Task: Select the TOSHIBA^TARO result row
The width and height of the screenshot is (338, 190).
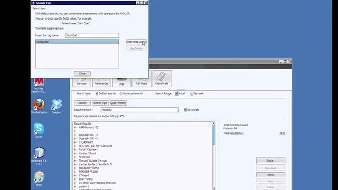Action: 88,172
